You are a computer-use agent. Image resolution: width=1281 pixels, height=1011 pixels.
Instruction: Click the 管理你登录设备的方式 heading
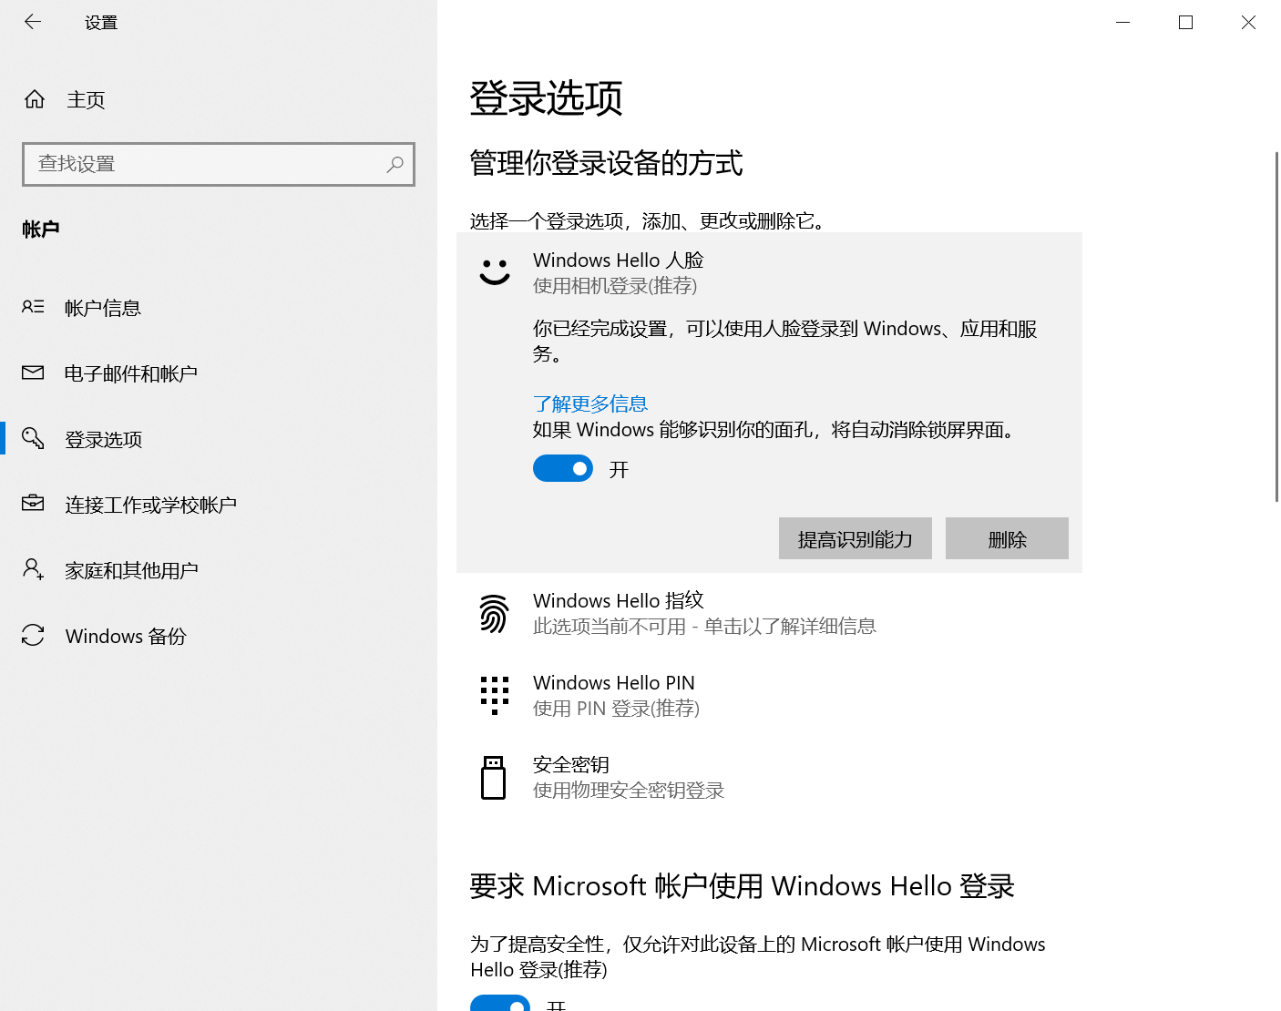click(606, 163)
